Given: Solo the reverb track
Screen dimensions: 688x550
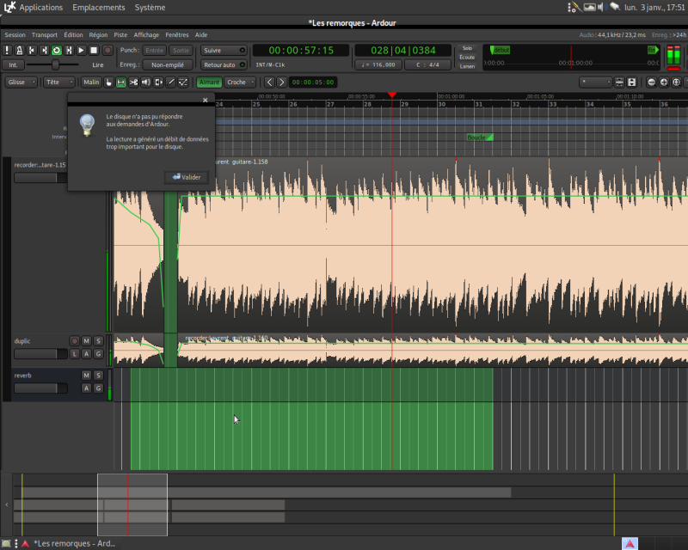Looking at the screenshot, I should click(98, 376).
